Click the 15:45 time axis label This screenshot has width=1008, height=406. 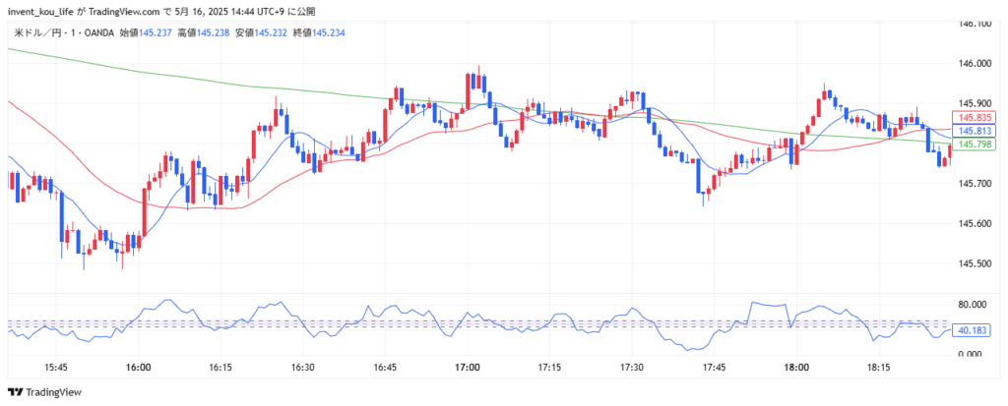point(56,368)
